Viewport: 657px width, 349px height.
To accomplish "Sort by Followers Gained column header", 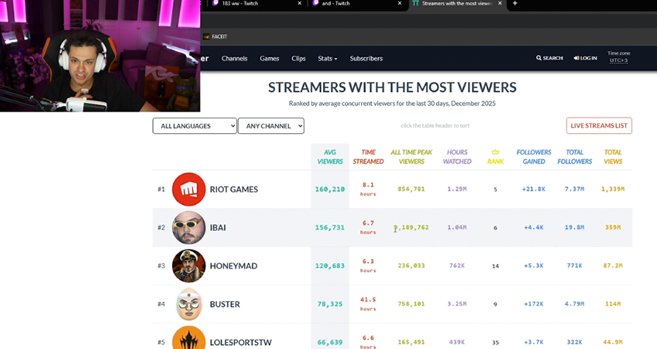I will (533, 157).
